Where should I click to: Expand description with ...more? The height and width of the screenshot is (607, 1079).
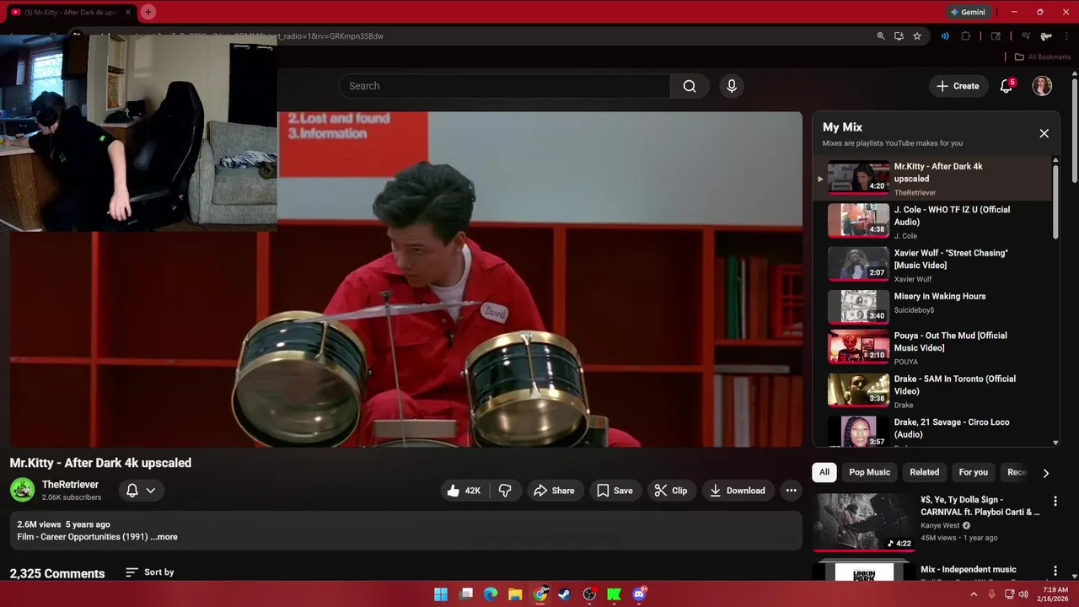point(164,537)
